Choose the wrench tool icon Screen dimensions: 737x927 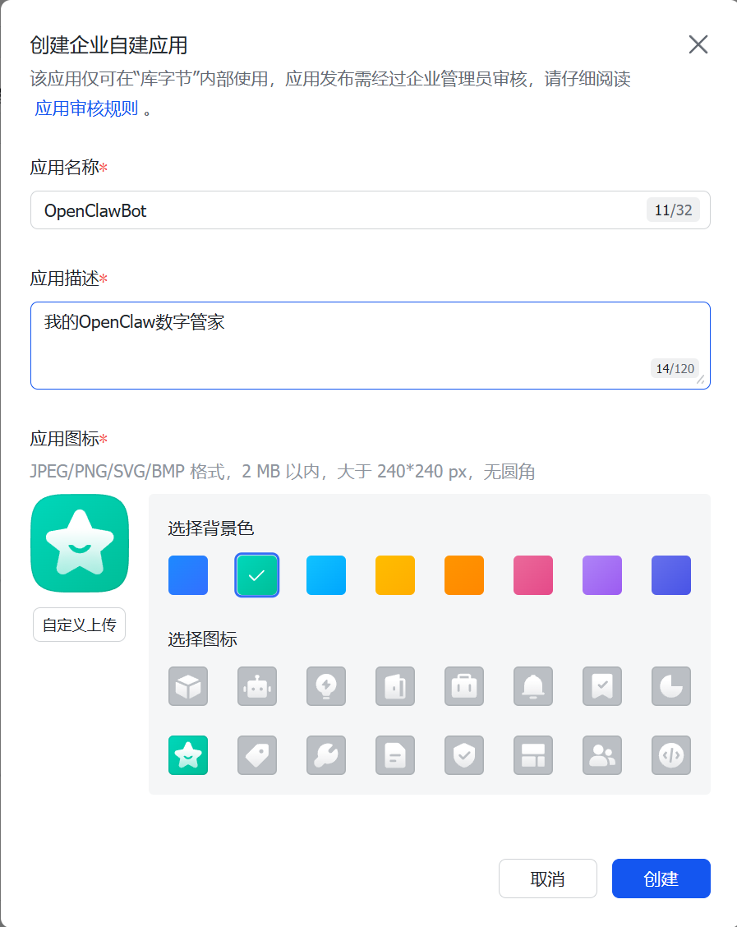(x=326, y=755)
